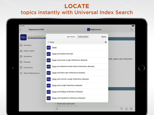Click the large DDx Diagnosaurus logo
Screen dimensions: 154x115
(23, 37)
